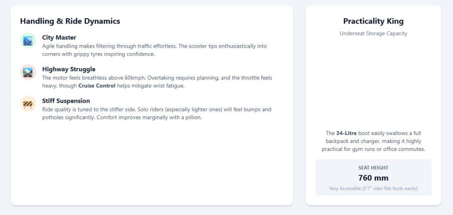Click the SEAT HEIGHT label
The width and height of the screenshot is (453, 215).
click(373, 168)
